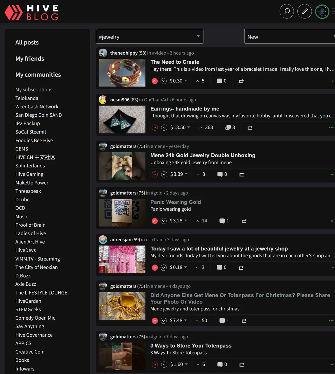Downvote 'The Need to Create' post
Image resolution: width=335 pixels, height=374 pixels.
[164, 81]
